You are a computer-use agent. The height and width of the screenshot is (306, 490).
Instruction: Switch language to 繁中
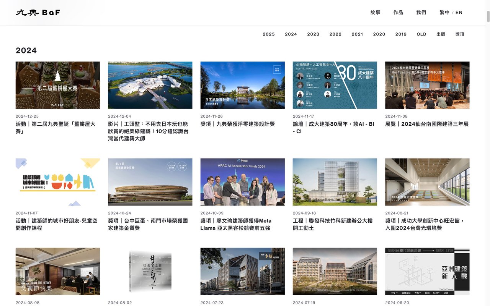tap(444, 13)
